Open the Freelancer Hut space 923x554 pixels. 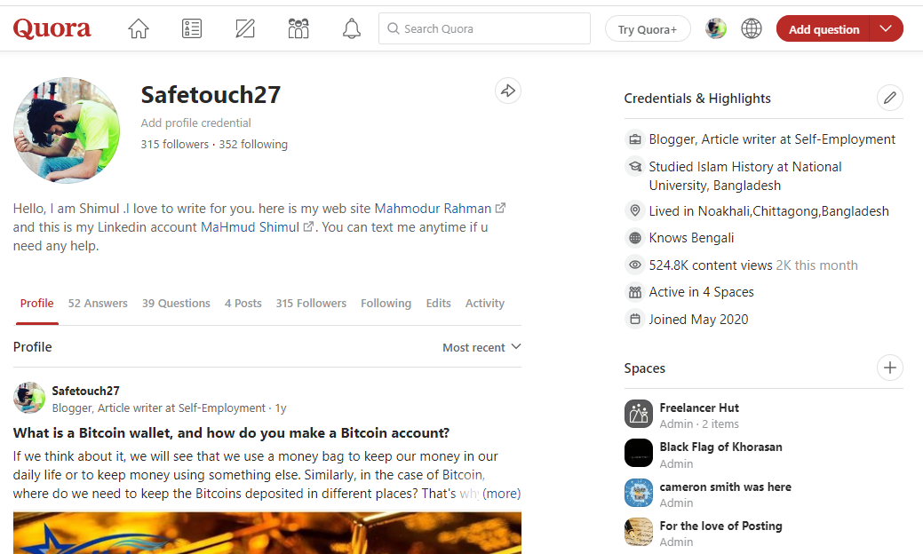(x=699, y=408)
